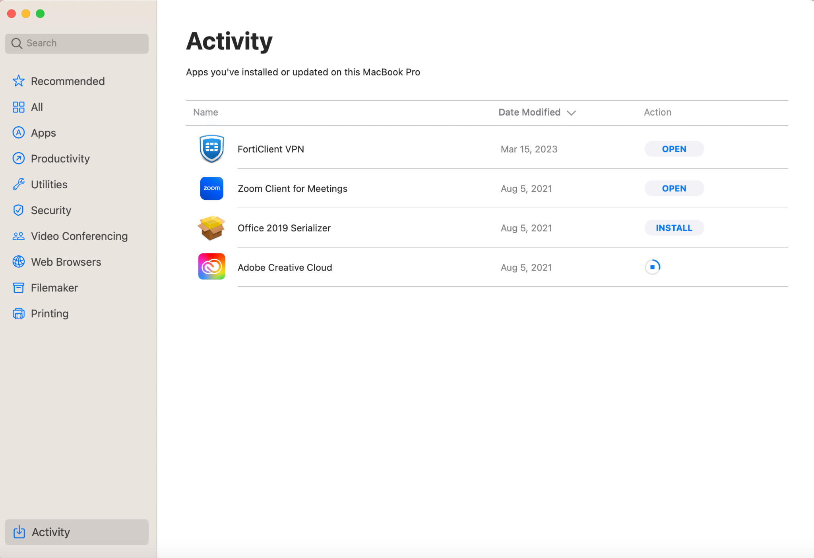Click the Office 2019 Serializer package icon
The image size is (814, 558).
(211, 228)
